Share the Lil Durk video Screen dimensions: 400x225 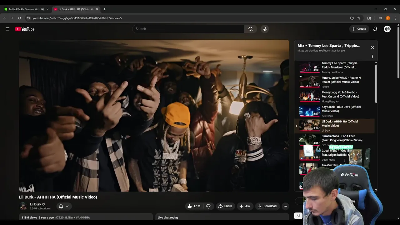[x=225, y=206]
